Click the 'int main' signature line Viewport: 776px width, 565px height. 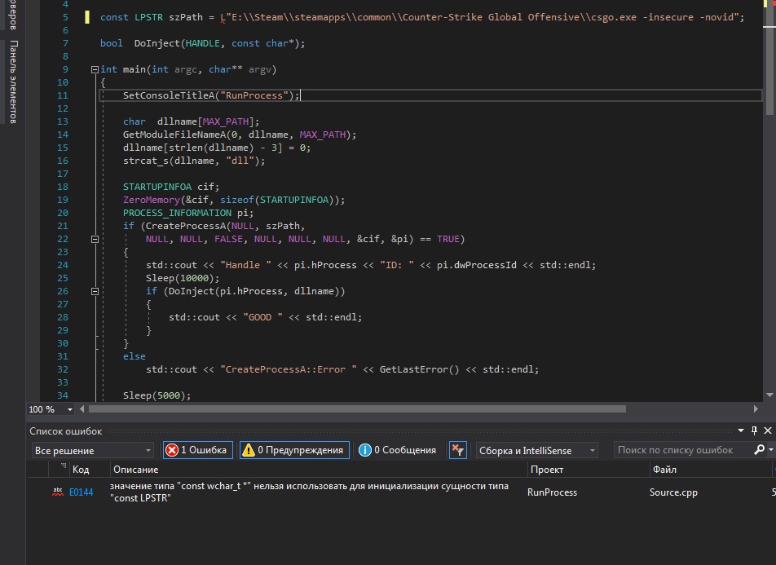click(x=188, y=70)
